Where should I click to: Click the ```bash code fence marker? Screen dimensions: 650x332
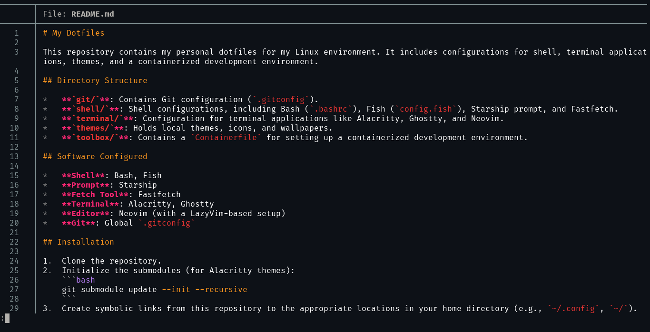point(79,280)
